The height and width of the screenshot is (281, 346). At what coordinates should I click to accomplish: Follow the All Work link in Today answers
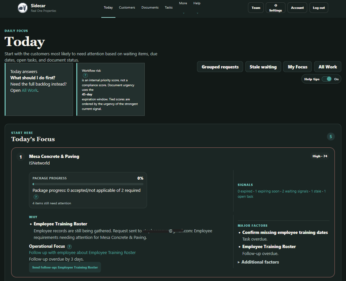[30, 90]
